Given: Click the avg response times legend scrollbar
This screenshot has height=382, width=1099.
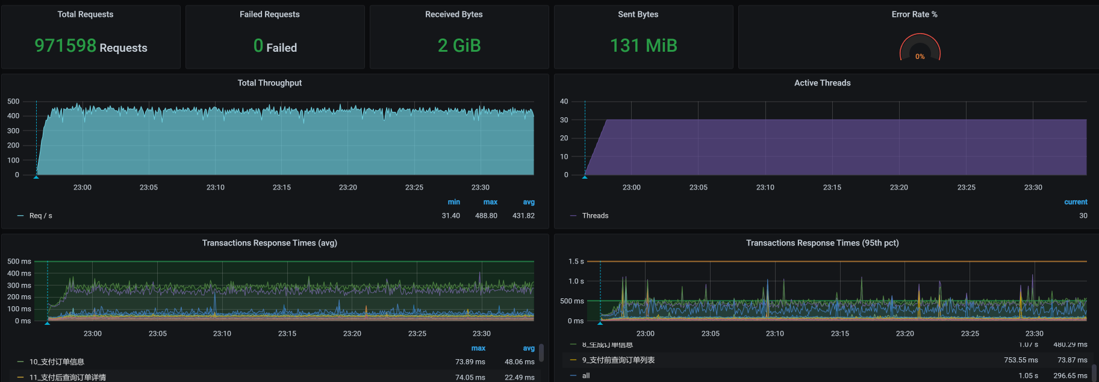Looking at the screenshot, I should [541, 353].
